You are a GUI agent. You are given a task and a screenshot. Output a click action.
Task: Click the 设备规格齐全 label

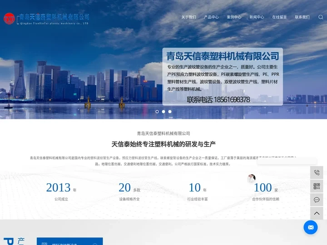[129, 199]
